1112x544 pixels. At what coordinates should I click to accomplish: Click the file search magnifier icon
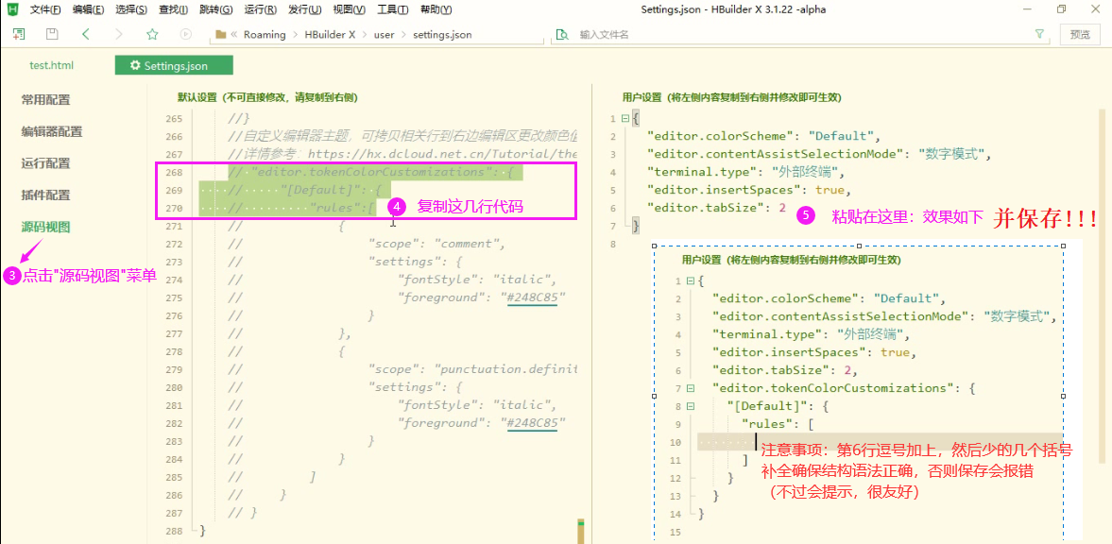coord(562,34)
